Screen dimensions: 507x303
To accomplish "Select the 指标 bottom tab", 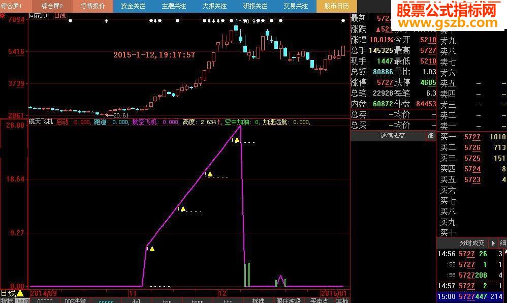I will coord(7,301).
